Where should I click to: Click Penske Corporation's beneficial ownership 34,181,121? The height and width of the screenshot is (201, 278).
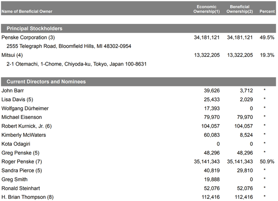coord(240,38)
